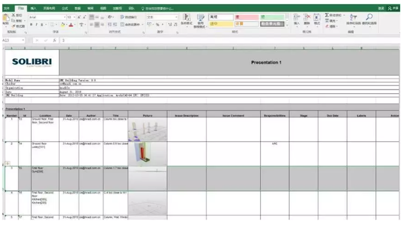Click the Fill down icon
Image resolution: width=403 pixels, height=225 pixels.
tap(327, 20)
